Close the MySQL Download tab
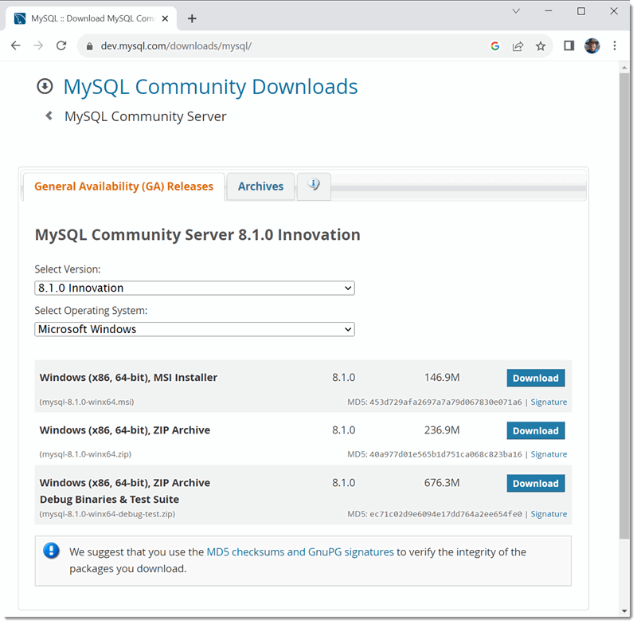637x624 pixels. click(x=165, y=18)
